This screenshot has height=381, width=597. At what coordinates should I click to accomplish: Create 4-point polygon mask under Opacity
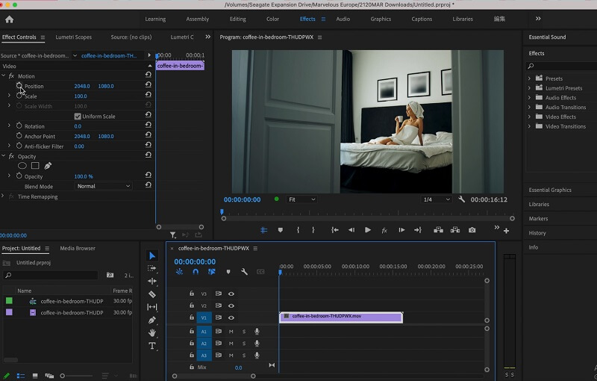click(x=35, y=166)
